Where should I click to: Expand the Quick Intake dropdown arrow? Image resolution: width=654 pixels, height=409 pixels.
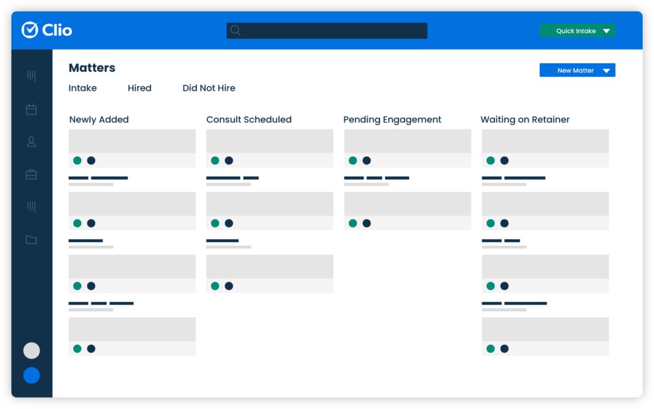(606, 31)
